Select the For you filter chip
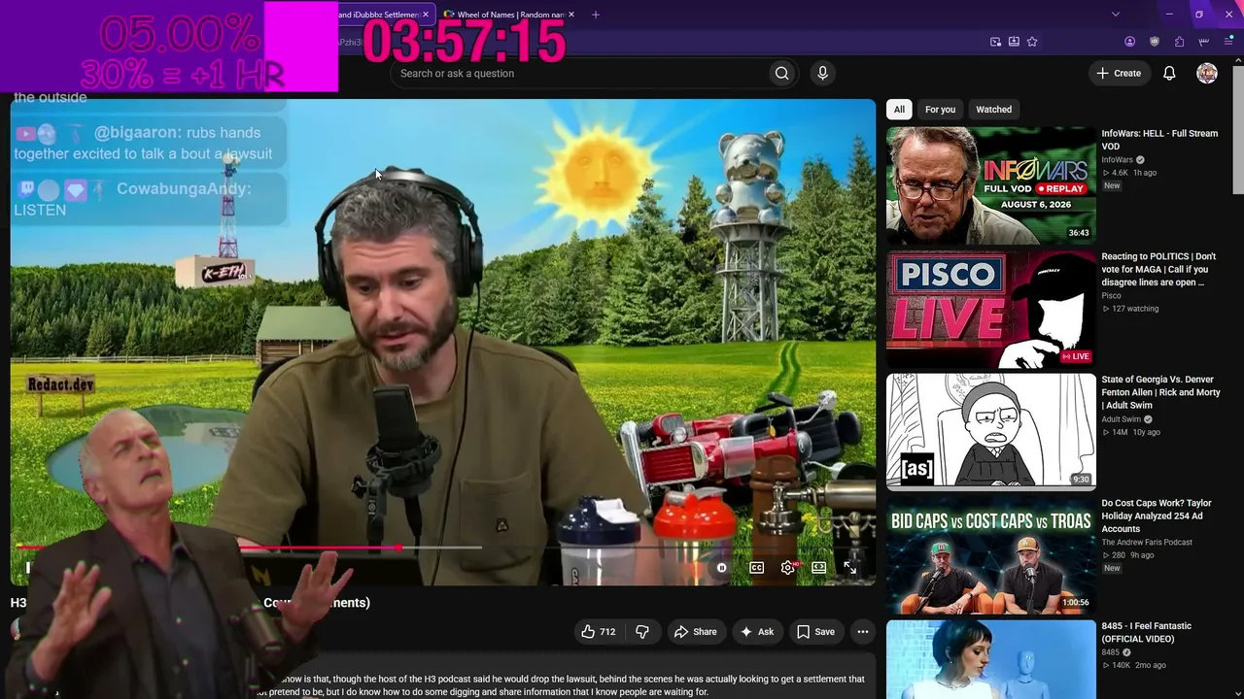The width and height of the screenshot is (1244, 699). click(x=940, y=110)
